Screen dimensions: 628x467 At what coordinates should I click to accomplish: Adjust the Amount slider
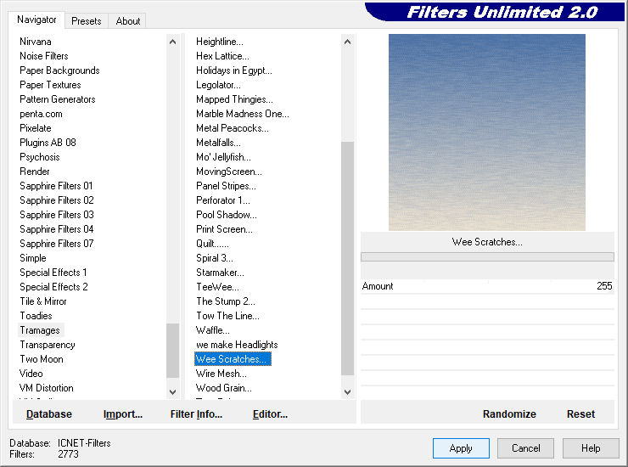[487, 286]
